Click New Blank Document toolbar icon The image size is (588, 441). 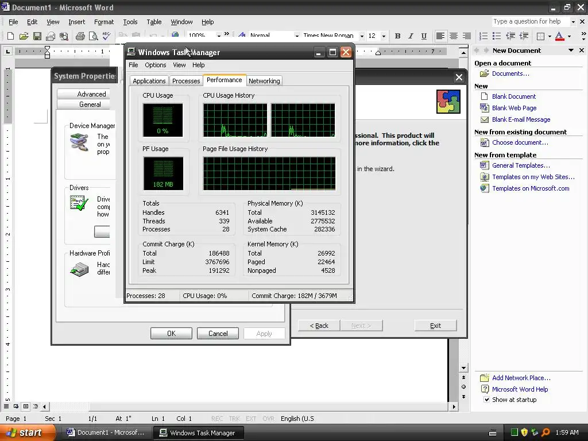(10, 36)
